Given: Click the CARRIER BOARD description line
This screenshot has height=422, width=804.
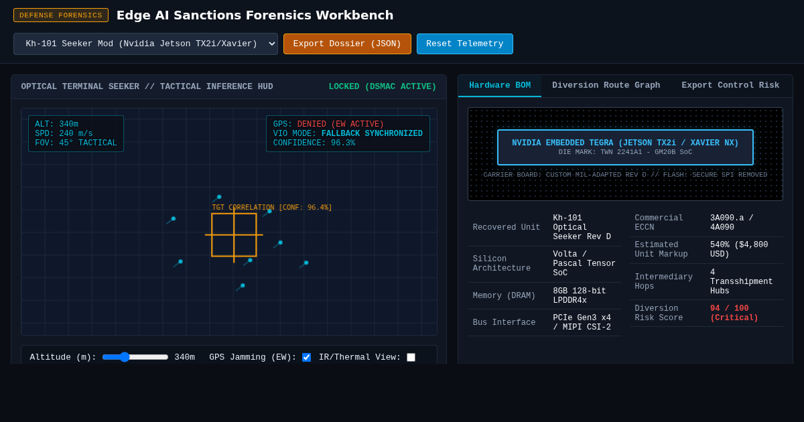Looking at the screenshot, I should point(625,175).
